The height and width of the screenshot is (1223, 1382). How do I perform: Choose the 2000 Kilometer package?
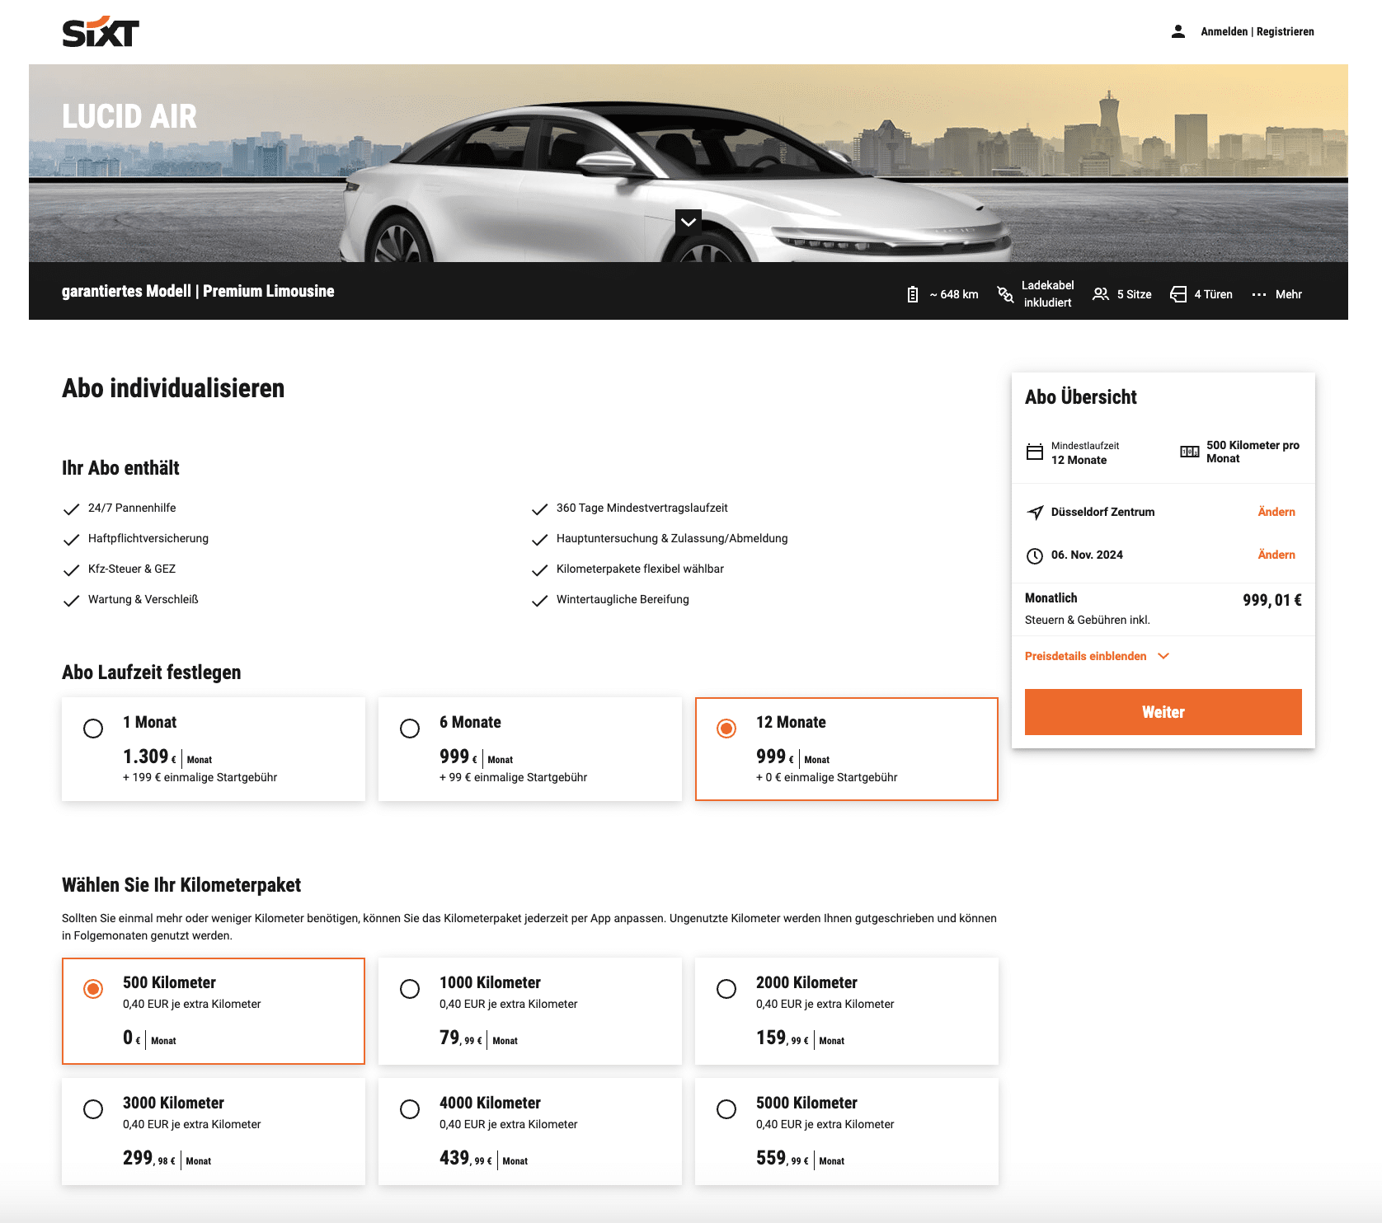[847, 1011]
